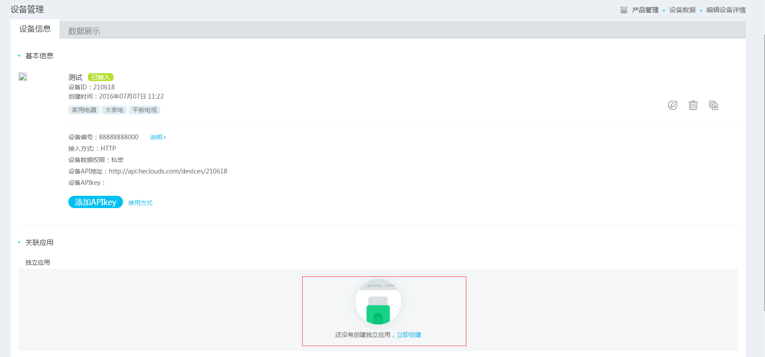Click the broken device image thumbnail
765x357 pixels.
point(23,77)
